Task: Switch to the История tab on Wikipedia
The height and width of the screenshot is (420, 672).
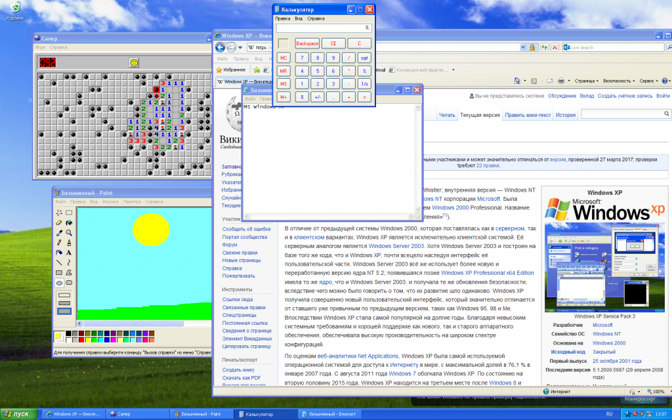Action: [565, 115]
